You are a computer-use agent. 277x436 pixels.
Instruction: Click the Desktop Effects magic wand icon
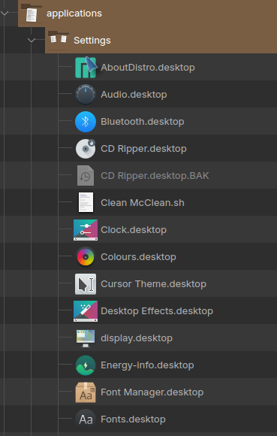tap(86, 311)
